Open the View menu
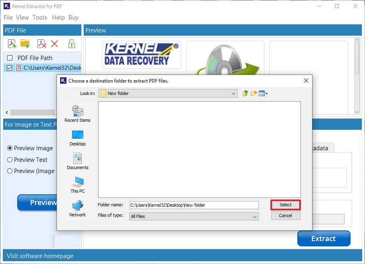The height and width of the screenshot is (264, 365). (22, 18)
